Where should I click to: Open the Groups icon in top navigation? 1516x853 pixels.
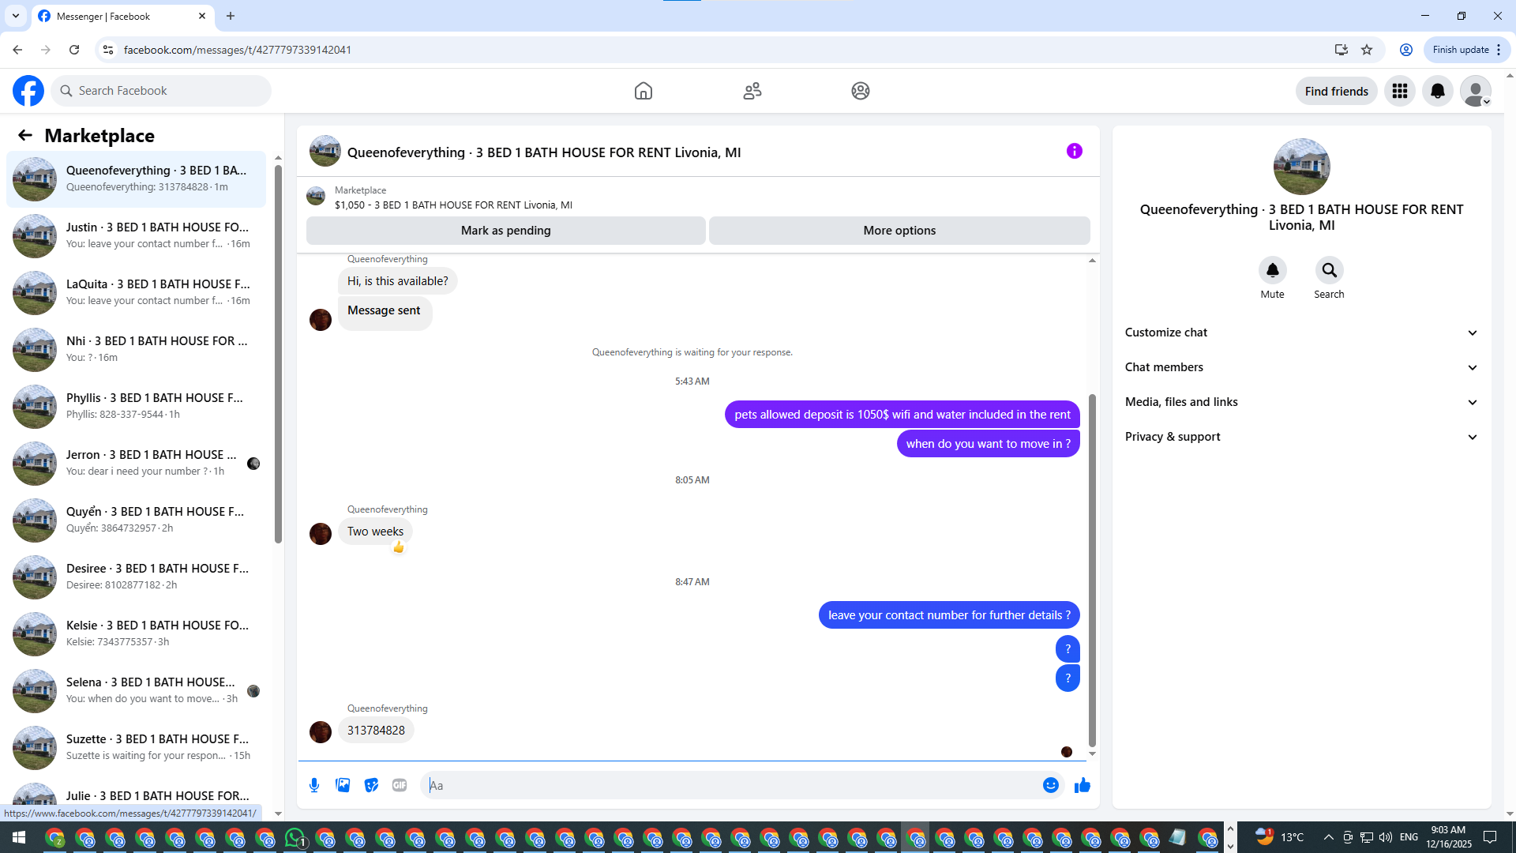coord(861,91)
